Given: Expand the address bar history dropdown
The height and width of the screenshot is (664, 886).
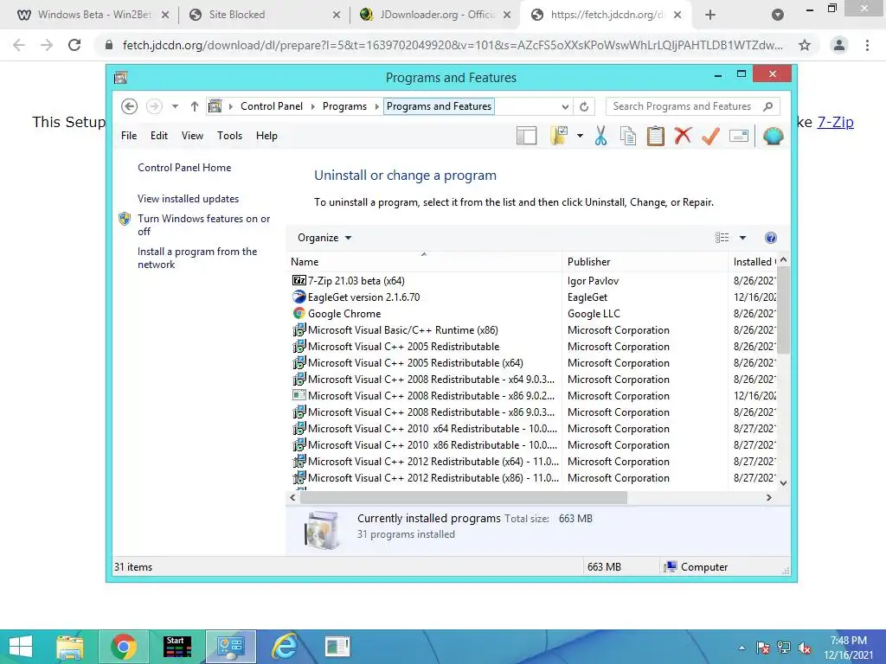Looking at the screenshot, I should (565, 106).
